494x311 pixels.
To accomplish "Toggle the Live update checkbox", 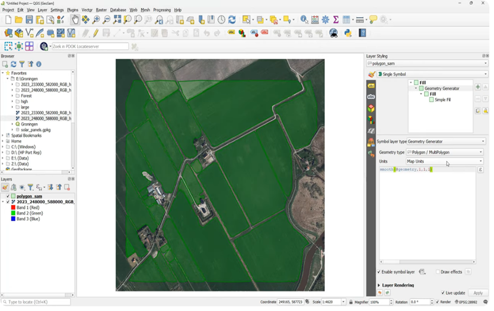I will pos(443,293).
